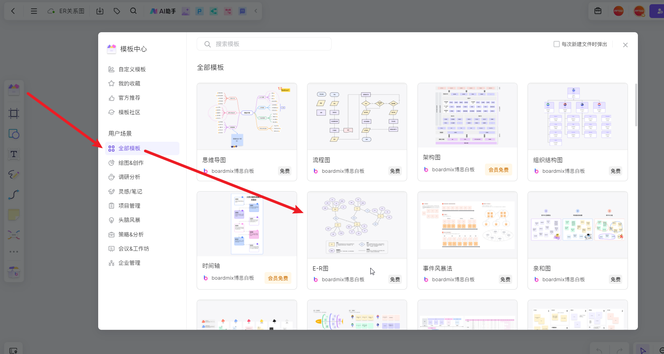
Task: Open the toolbox briefcase icon
Action: 598,11
